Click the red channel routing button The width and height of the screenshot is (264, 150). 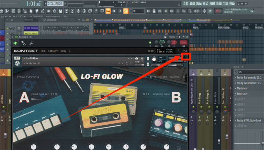[184, 43]
